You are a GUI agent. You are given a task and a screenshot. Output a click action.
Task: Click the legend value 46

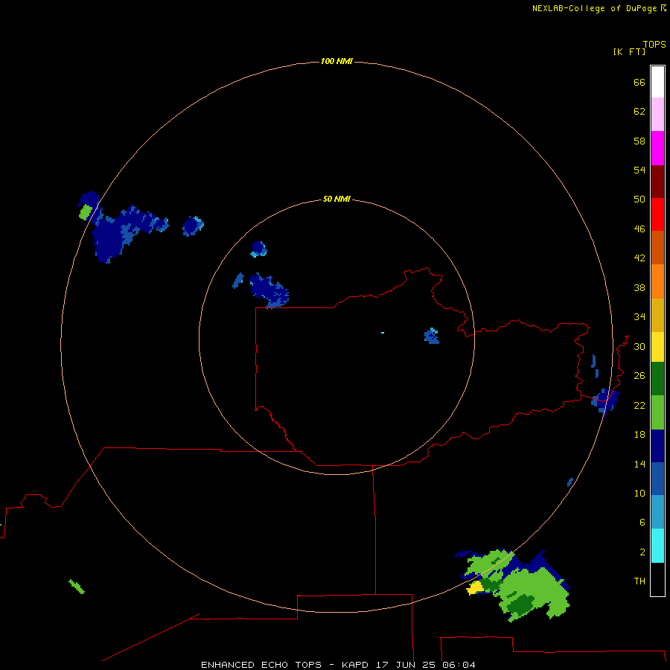(x=639, y=229)
